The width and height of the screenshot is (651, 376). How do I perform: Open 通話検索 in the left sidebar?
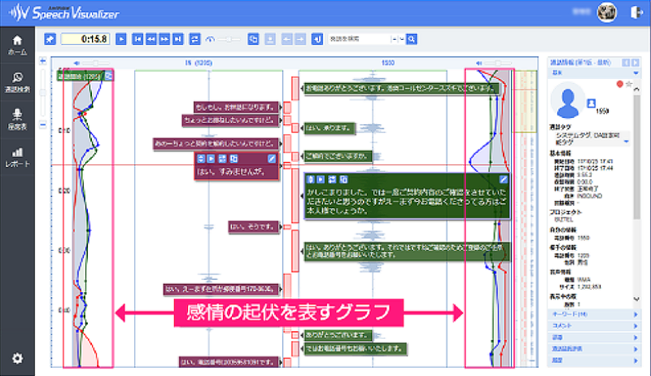[x=17, y=81]
